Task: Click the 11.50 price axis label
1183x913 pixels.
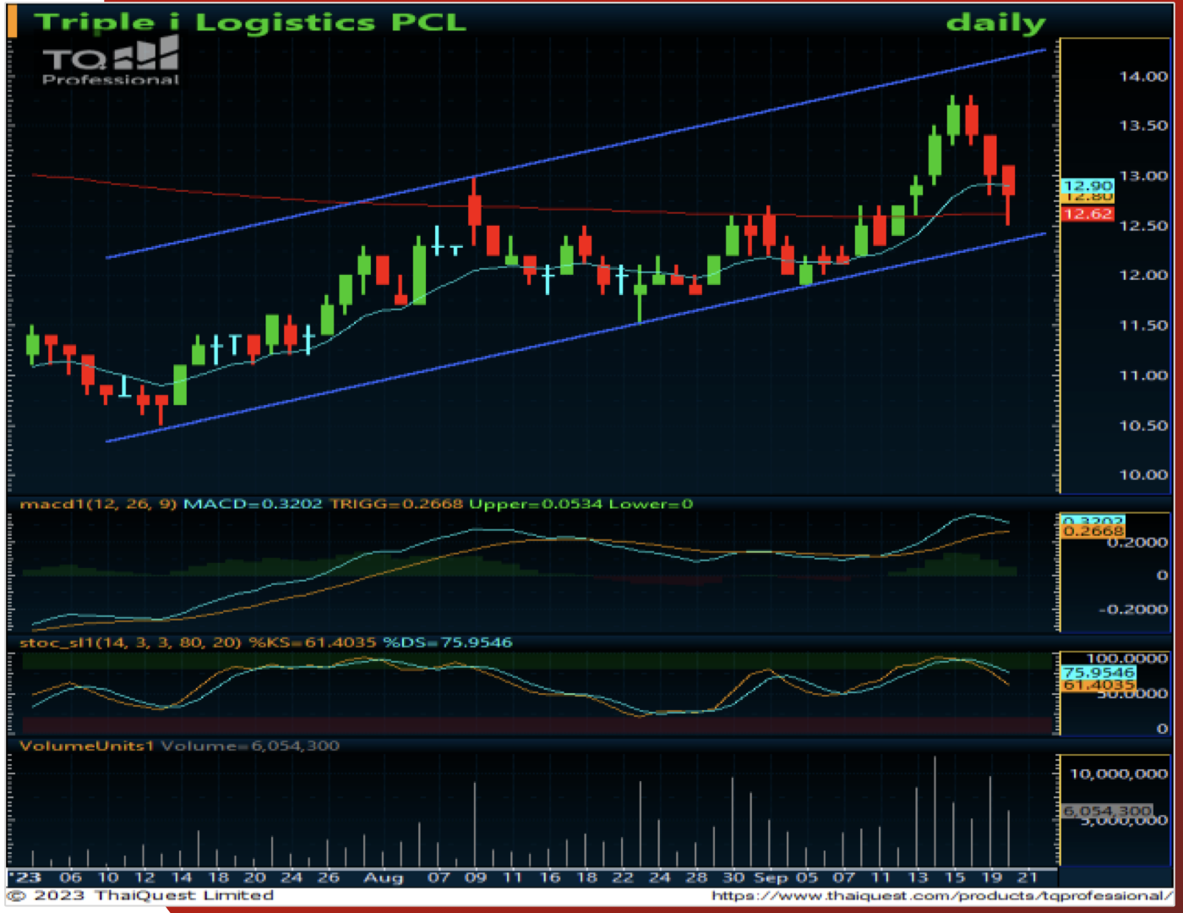Action: click(x=1143, y=325)
